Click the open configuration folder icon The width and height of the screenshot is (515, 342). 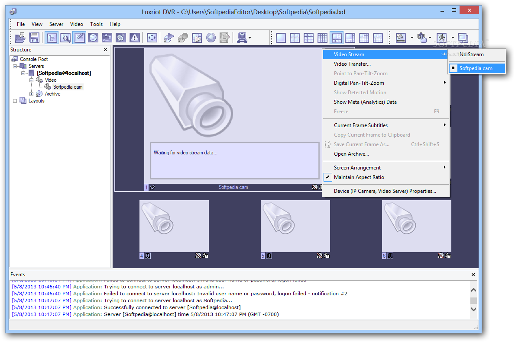click(x=20, y=38)
